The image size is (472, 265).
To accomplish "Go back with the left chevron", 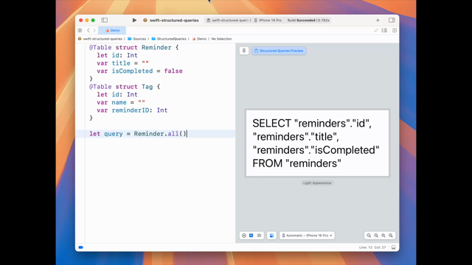I will pyautogui.click(x=88, y=30).
